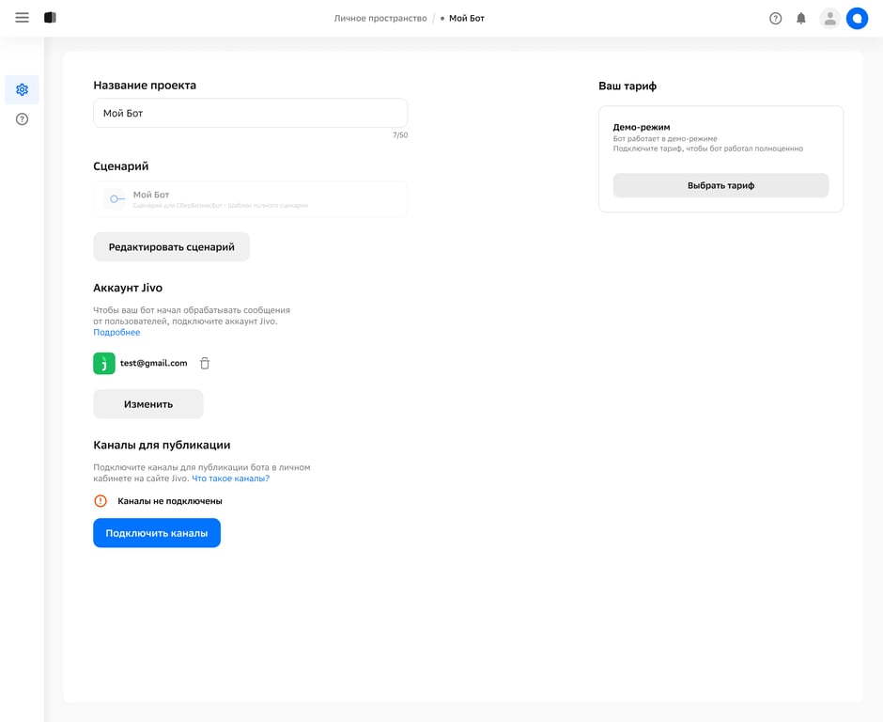Screen dimensions: 883x722
Task: Open notifications via the bell icon
Action: click(801, 18)
